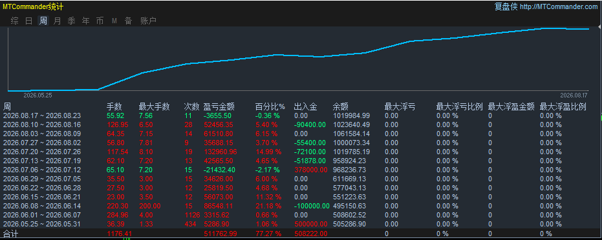Click the withdrawal value -90400.00
The height and width of the screenshot is (240, 602).
tap(310, 125)
